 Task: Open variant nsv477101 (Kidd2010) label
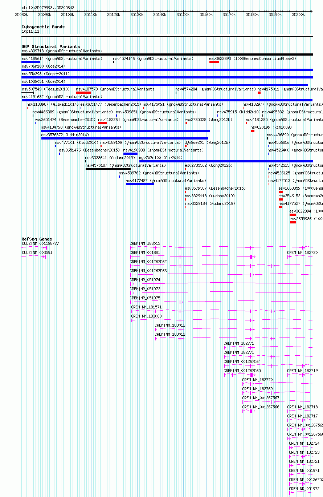[77, 142]
